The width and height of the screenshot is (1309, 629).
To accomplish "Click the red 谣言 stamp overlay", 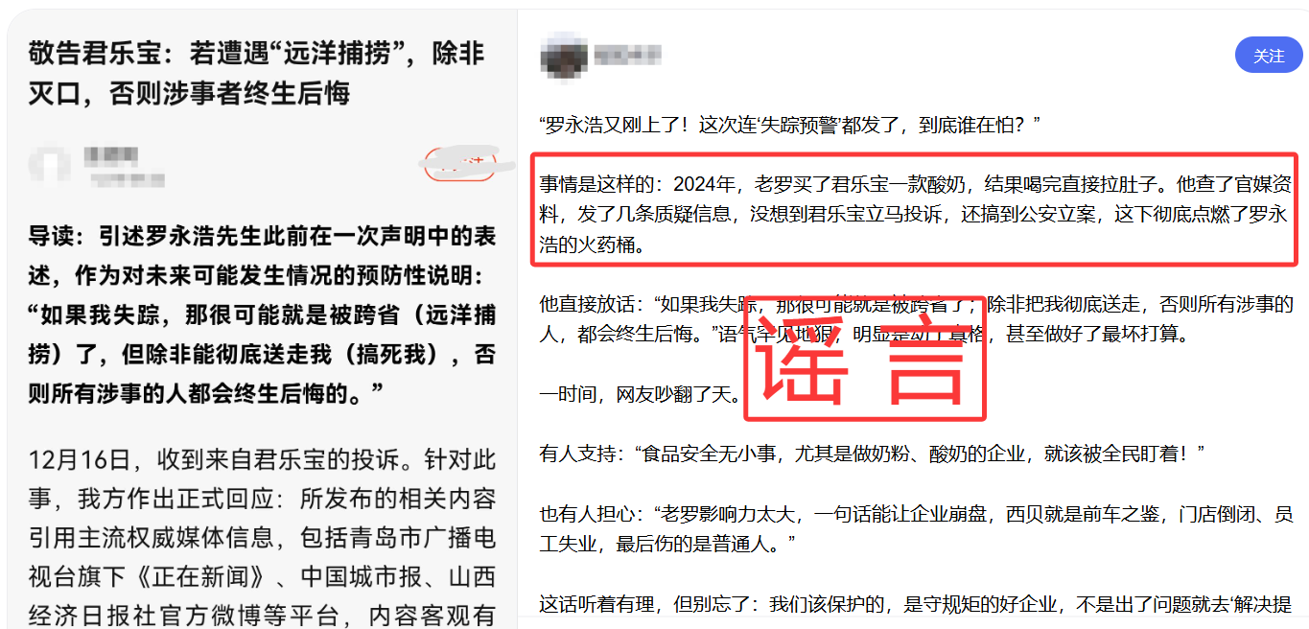I will 865,360.
